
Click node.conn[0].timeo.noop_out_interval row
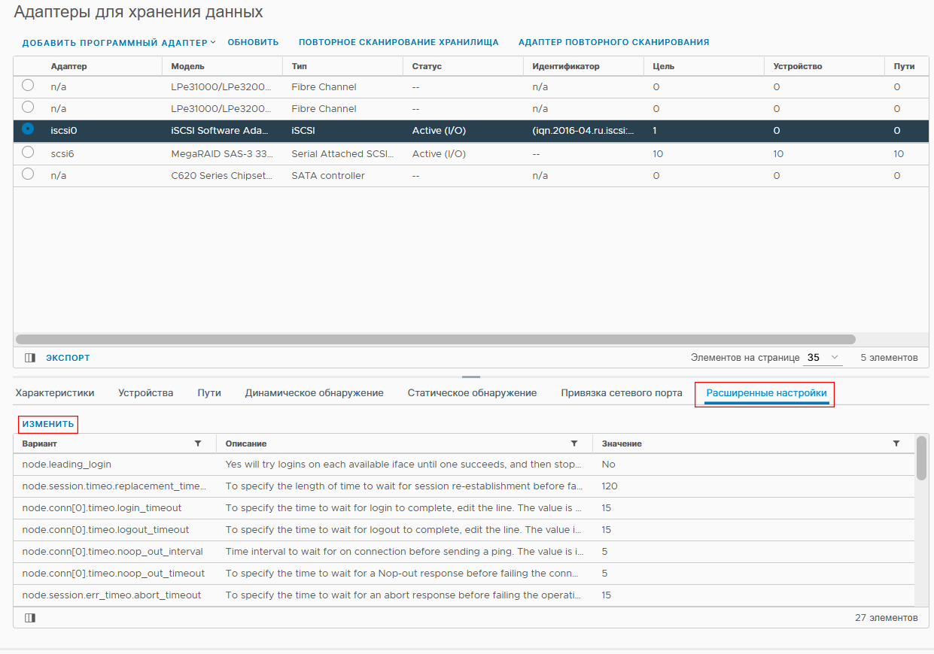[x=464, y=552]
